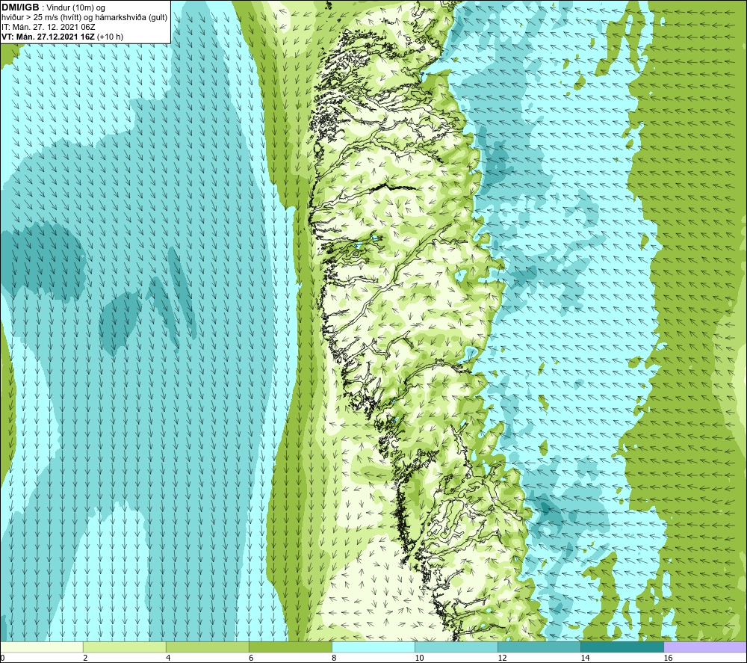747x663 pixels.
Task: Click the "0" scale label
Action: (2, 659)
